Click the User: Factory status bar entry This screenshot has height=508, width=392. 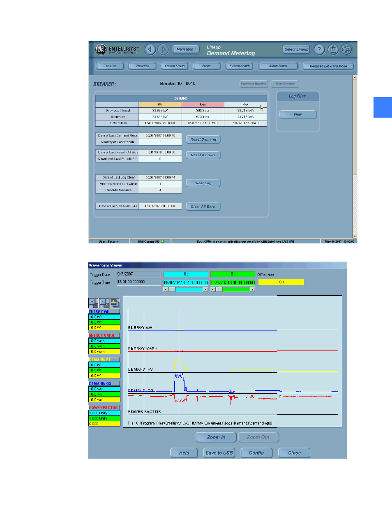click(x=109, y=241)
